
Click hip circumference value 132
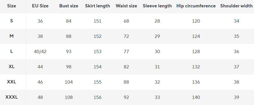[196, 67]
